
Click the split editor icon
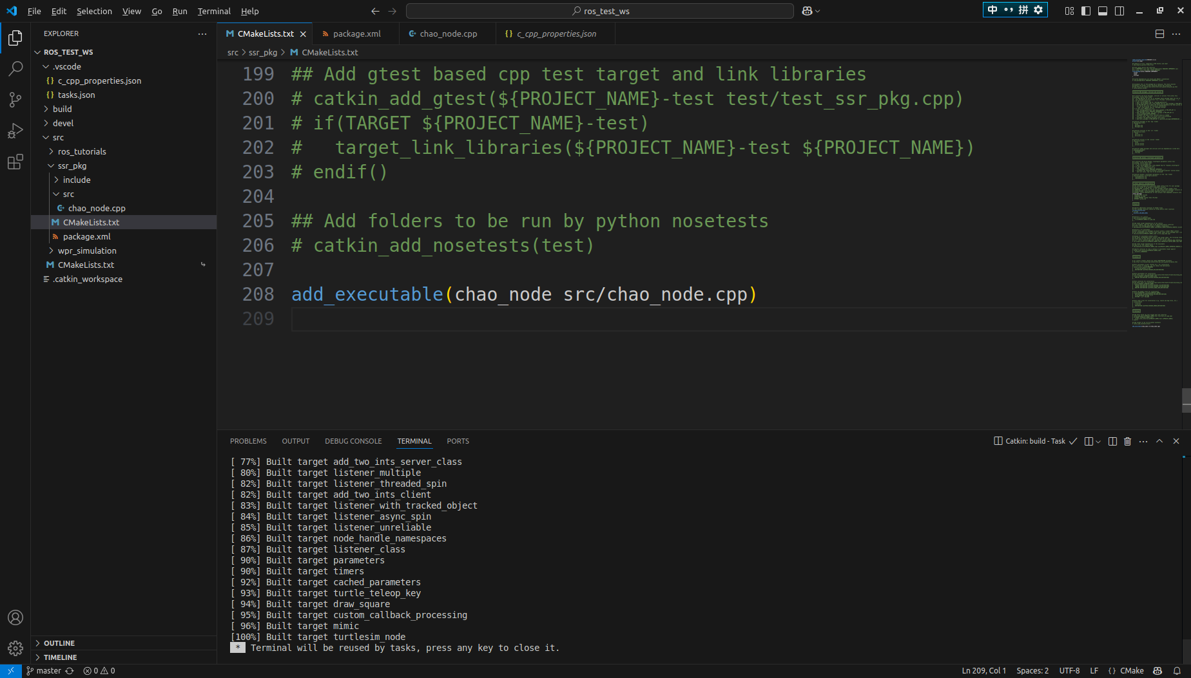(1159, 33)
